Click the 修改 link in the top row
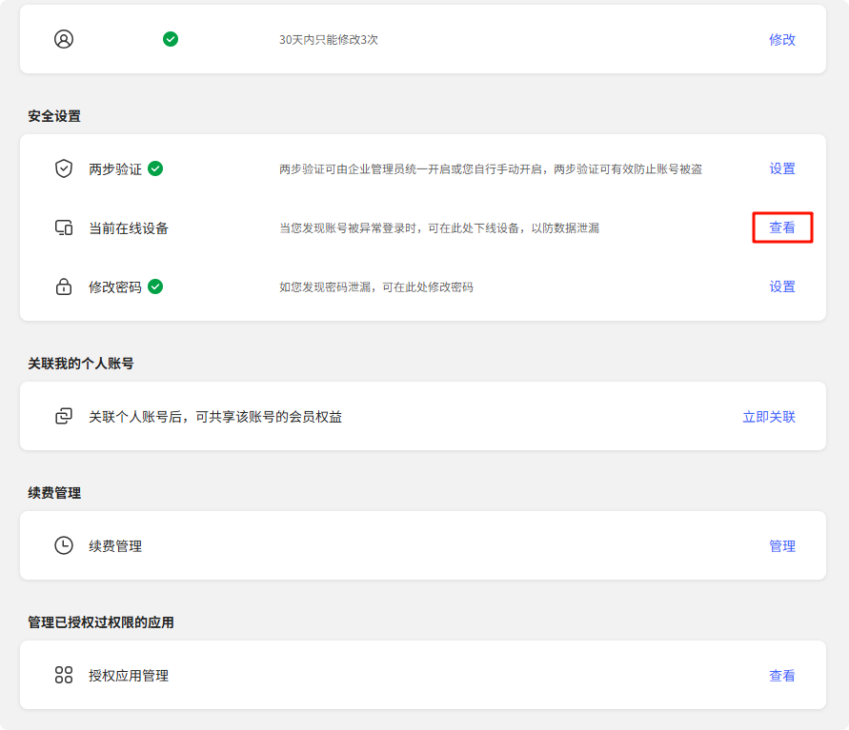The image size is (849, 730). pos(782,39)
